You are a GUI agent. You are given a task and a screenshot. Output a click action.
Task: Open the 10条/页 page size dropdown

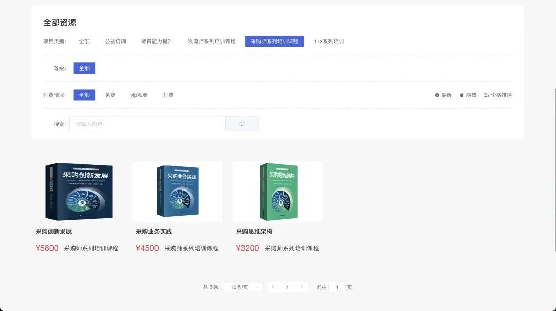pos(242,287)
